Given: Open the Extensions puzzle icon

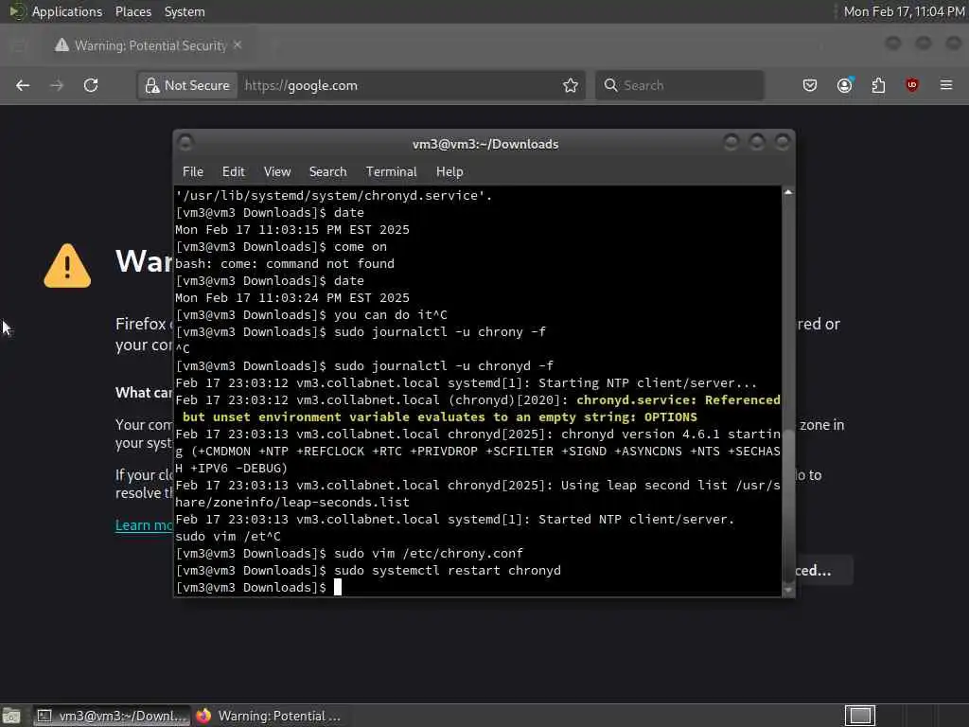Looking at the screenshot, I should click(878, 85).
